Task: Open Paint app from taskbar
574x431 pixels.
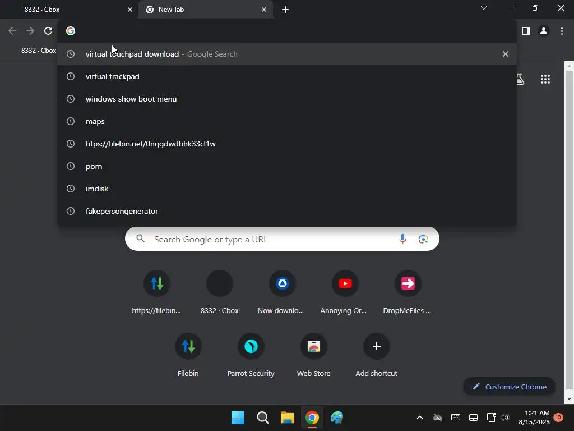Action: 337,418
